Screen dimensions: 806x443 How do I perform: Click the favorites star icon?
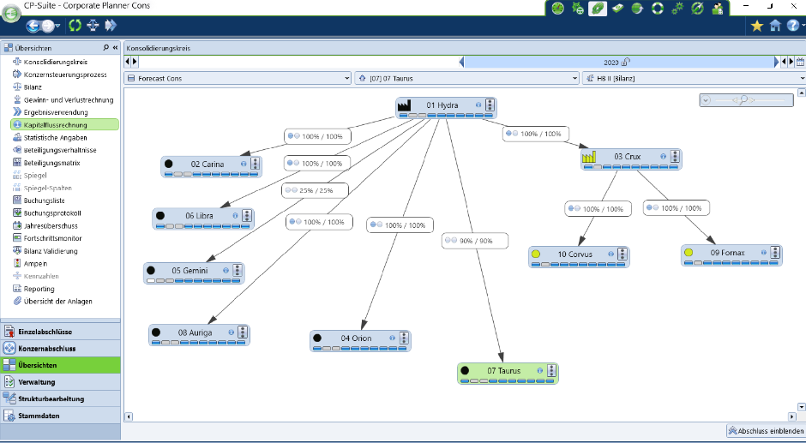click(756, 26)
